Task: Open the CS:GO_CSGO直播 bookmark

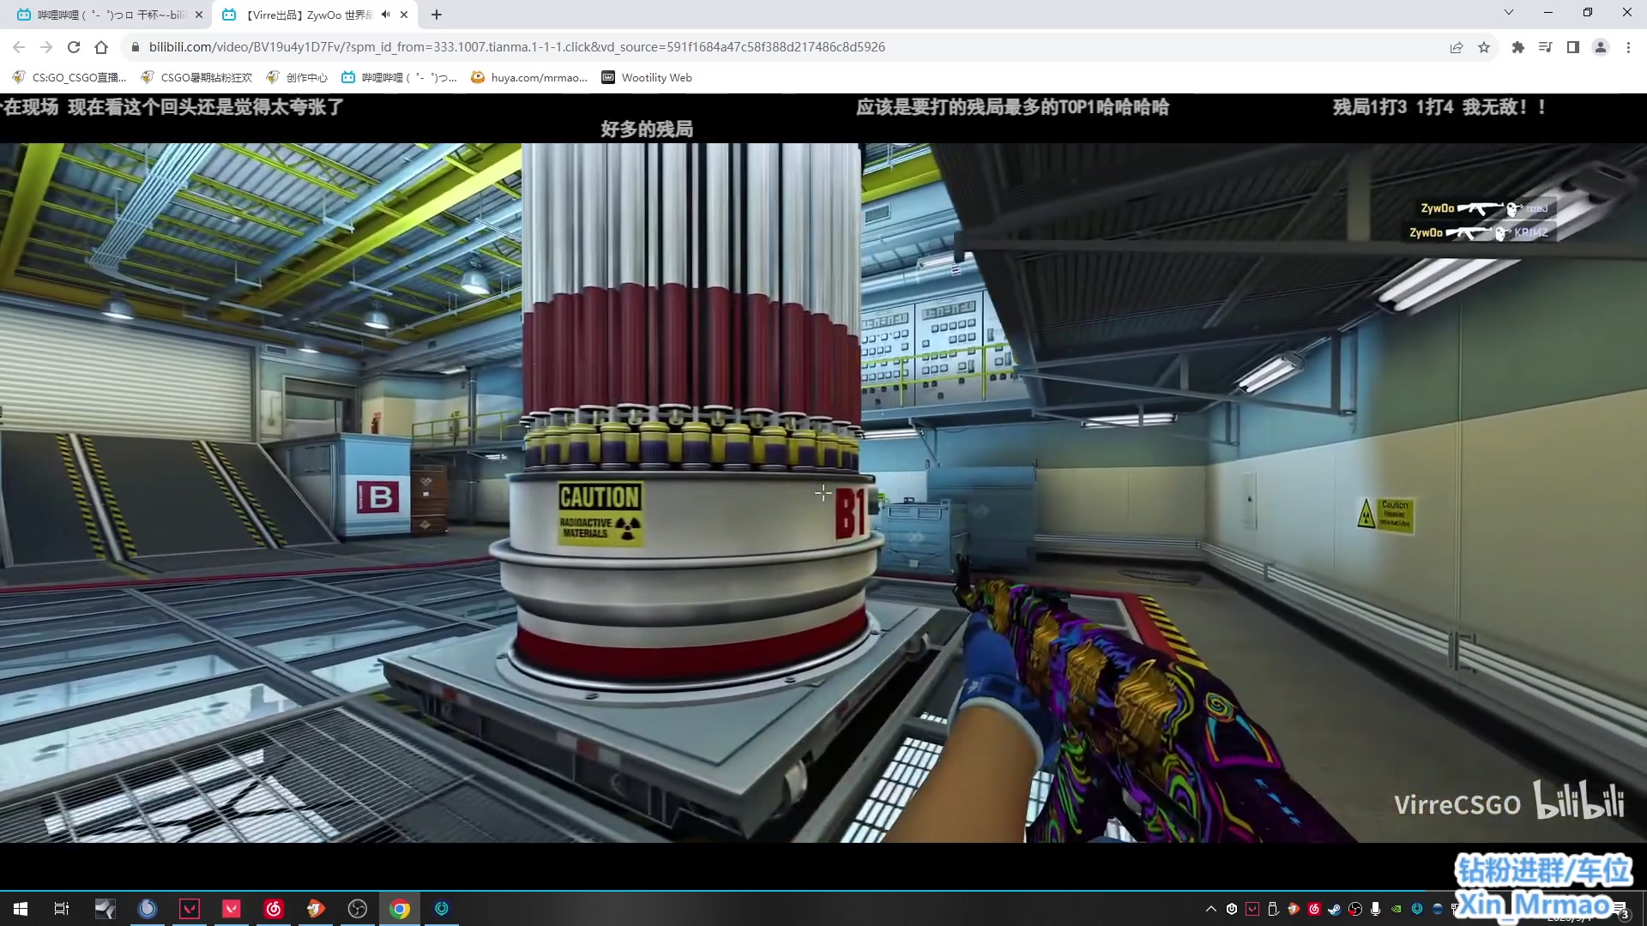Action: point(69,77)
